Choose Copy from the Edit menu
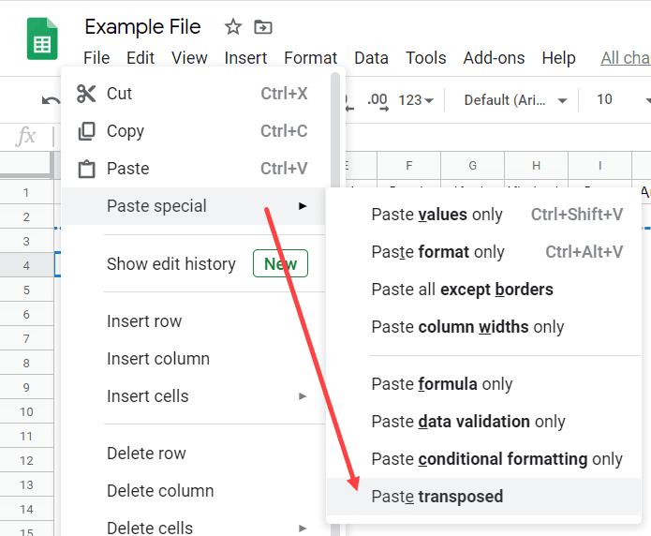The width and height of the screenshot is (651, 536). pyautogui.click(x=194, y=131)
